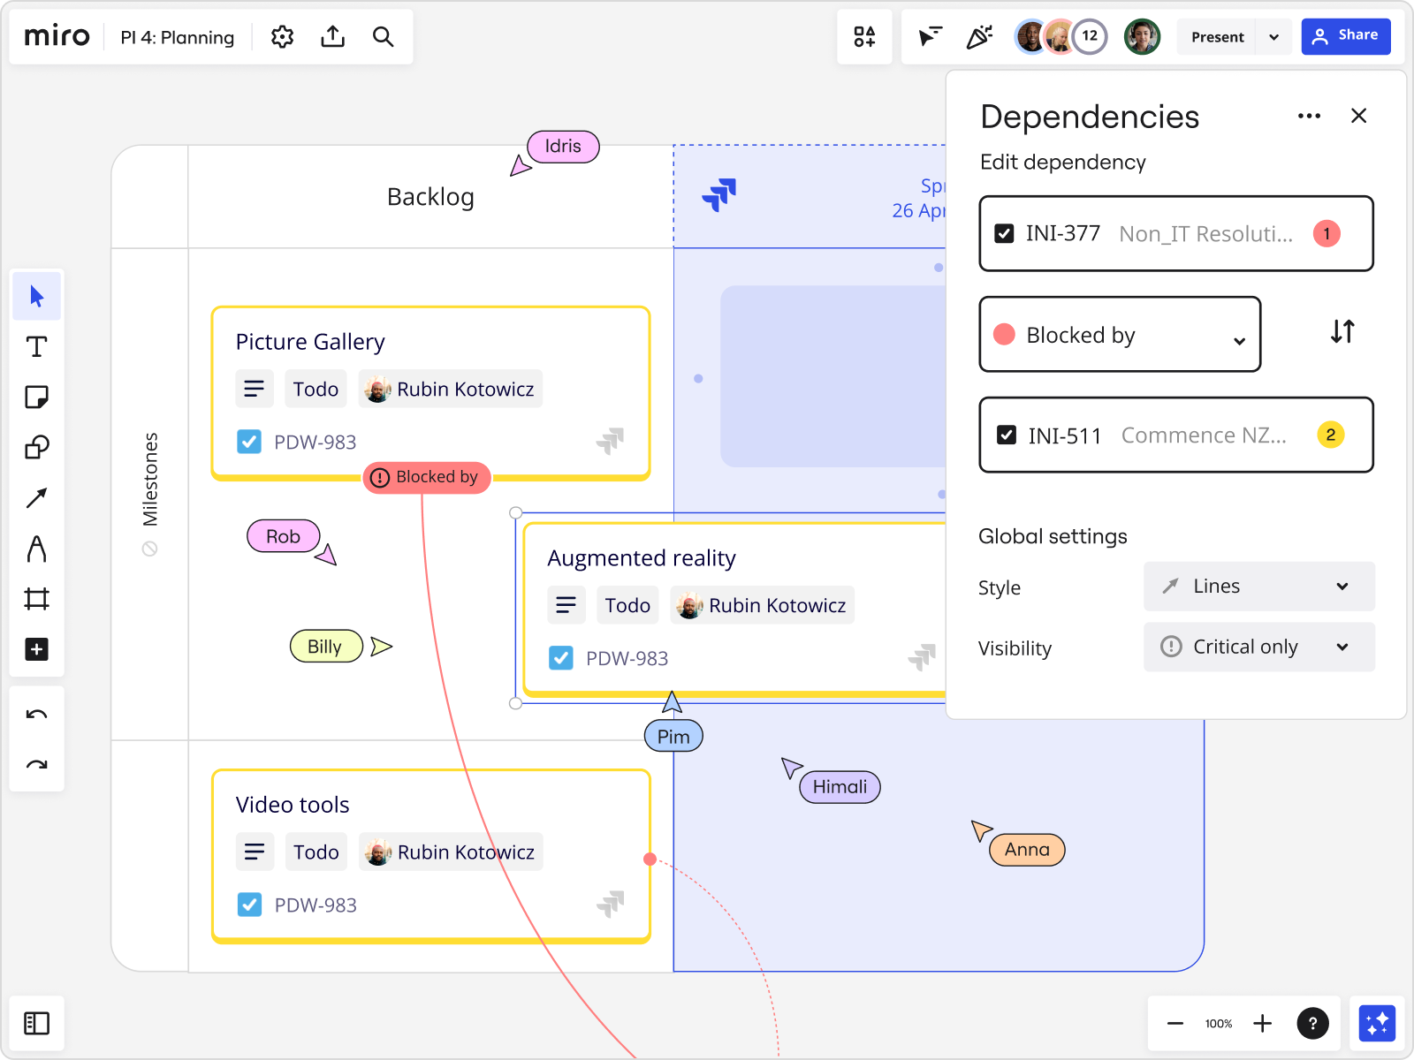Click the Undo icon
This screenshot has height=1060, width=1414.
tap(36, 714)
